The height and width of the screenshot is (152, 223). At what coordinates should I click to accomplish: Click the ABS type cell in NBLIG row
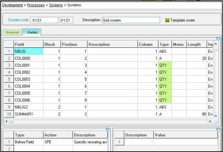[165, 51]
